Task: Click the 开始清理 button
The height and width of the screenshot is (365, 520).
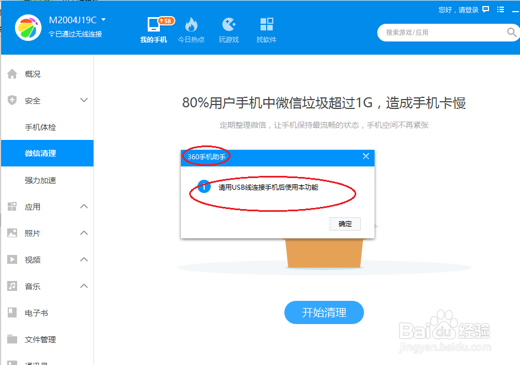Action: (x=324, y=312)
